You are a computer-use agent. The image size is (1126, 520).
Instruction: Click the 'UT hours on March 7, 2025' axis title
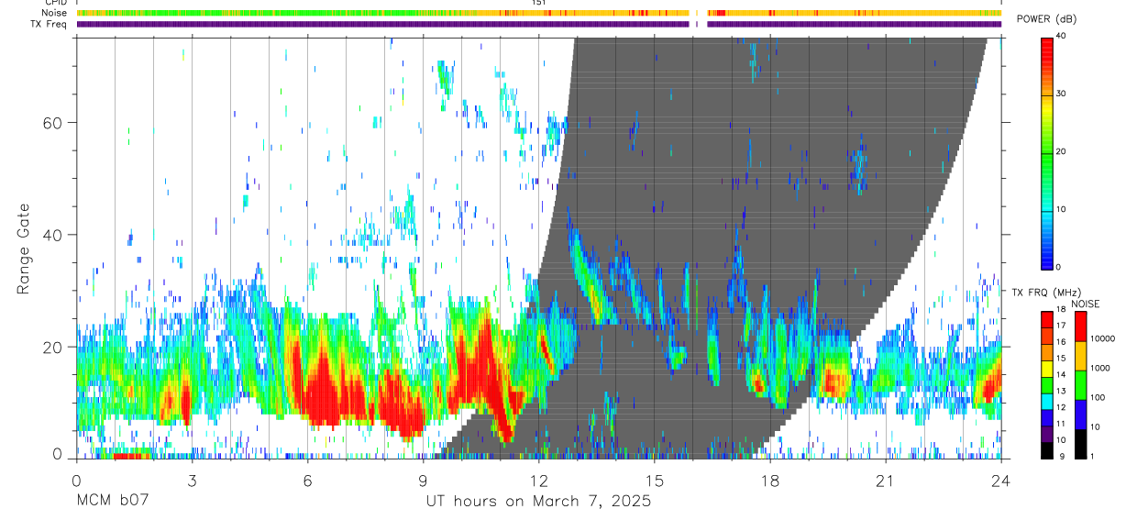pyautogui.click(x=538, y=502)
